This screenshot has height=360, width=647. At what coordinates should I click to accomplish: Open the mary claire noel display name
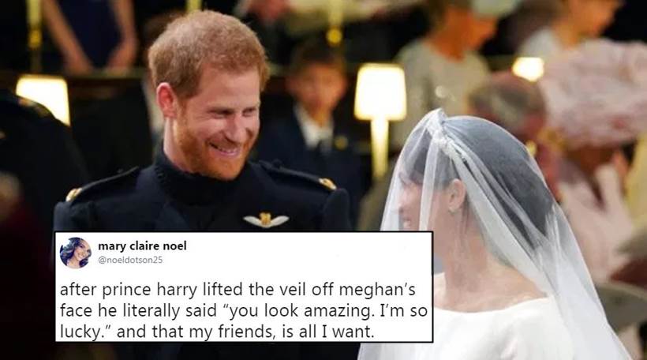coord(142,246)
